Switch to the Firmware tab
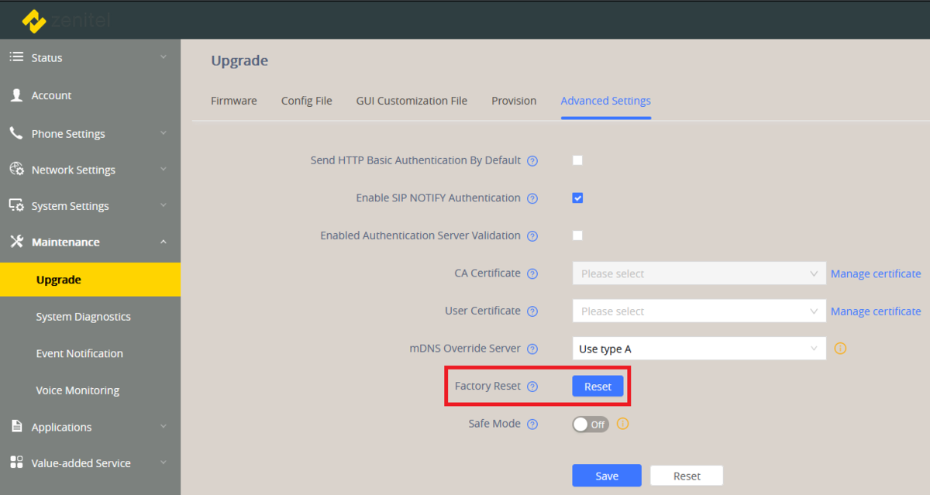 tap(233, 101)
